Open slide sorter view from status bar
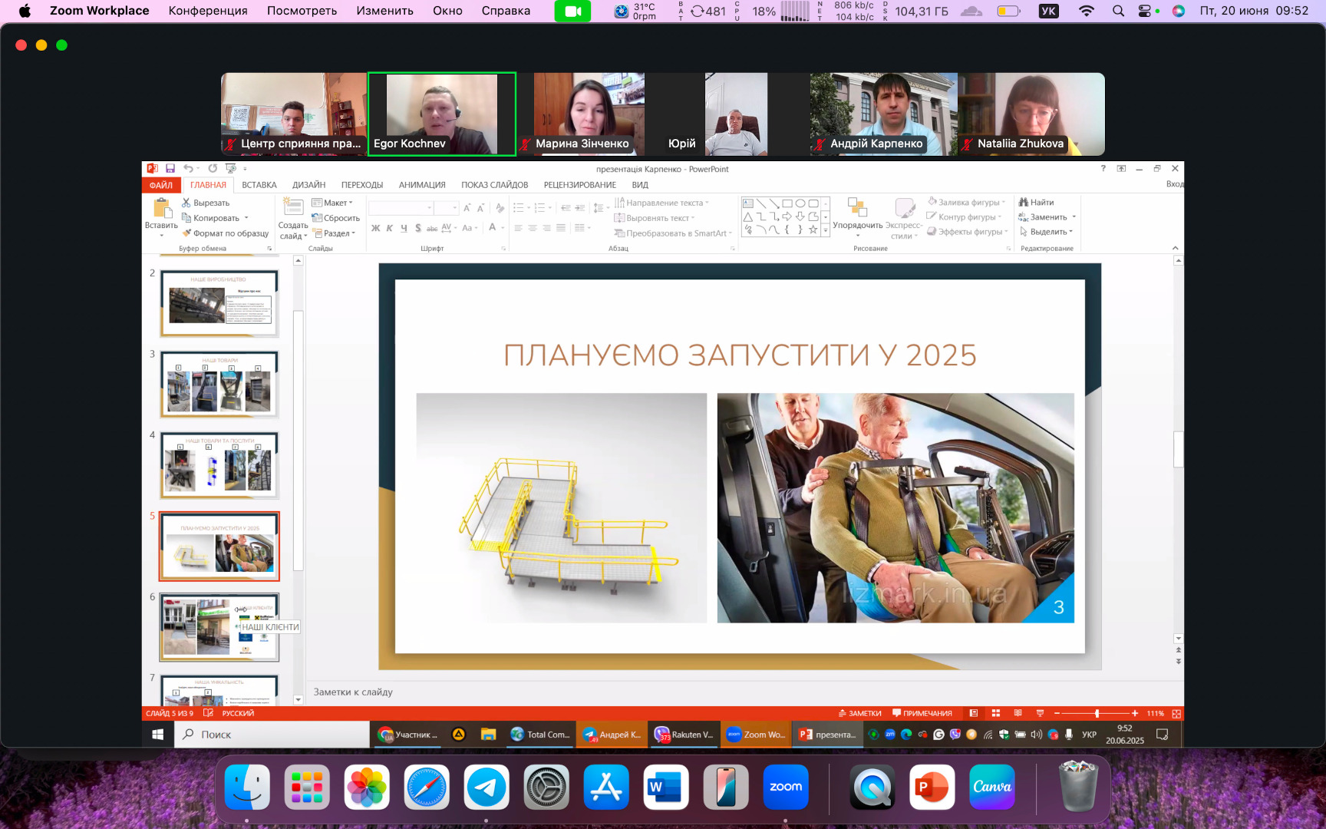 pyautogui.click(x=996, y=713)
